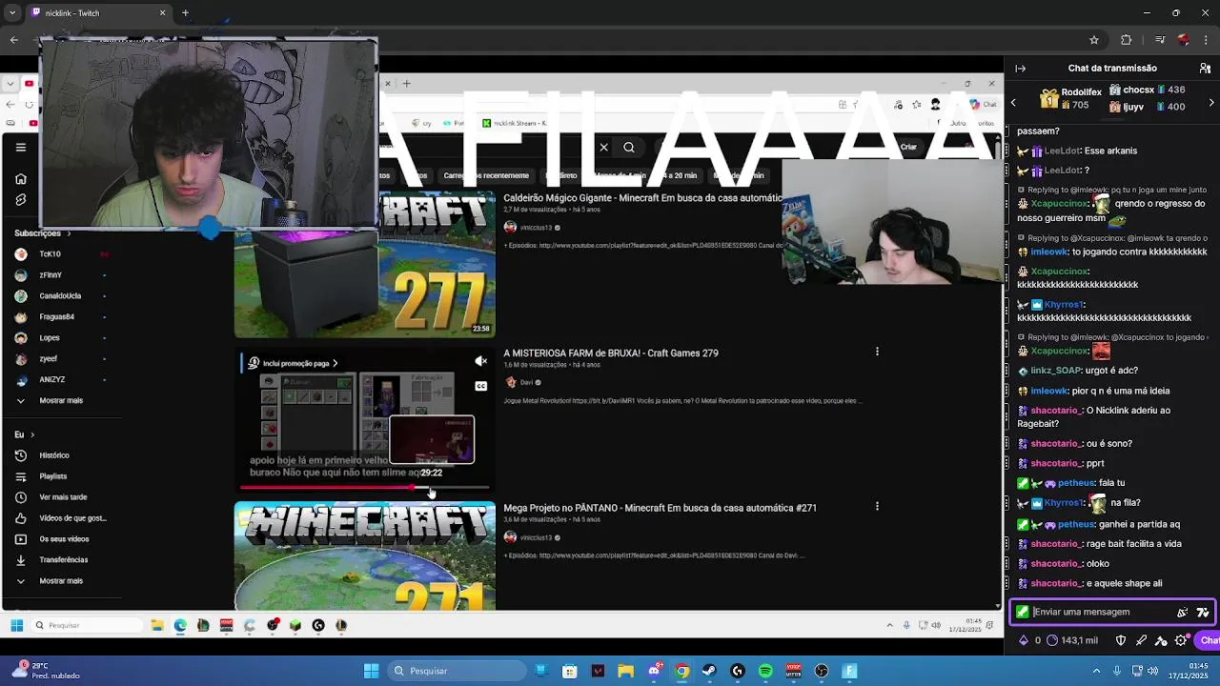Click the Mega Projeto no PÂNTANO thumbnail

[365, 556]
